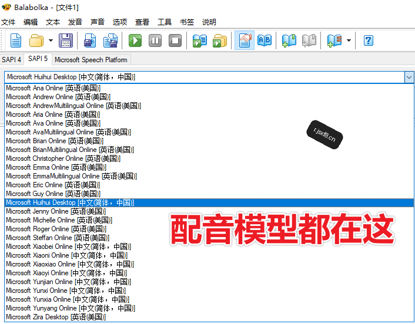The image size is (415, 324).
Task: Select Microsoft Ana Online voice
Action: tap(209, 88)
